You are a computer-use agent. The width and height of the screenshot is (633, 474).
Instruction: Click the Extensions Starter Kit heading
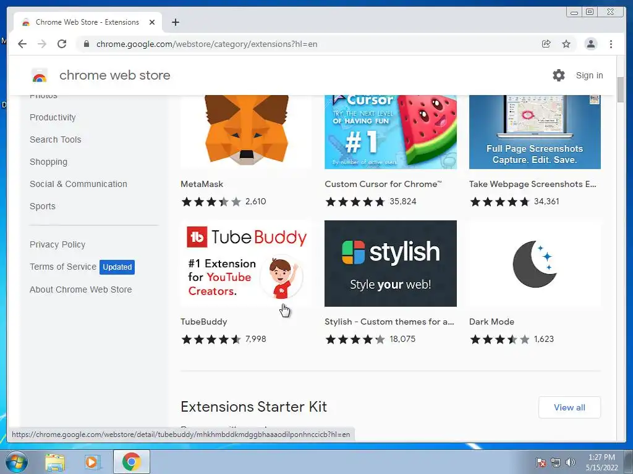(253, 407)
